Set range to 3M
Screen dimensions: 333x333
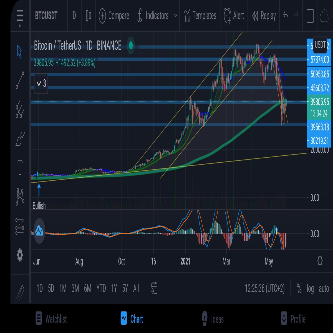coord(75,289)
